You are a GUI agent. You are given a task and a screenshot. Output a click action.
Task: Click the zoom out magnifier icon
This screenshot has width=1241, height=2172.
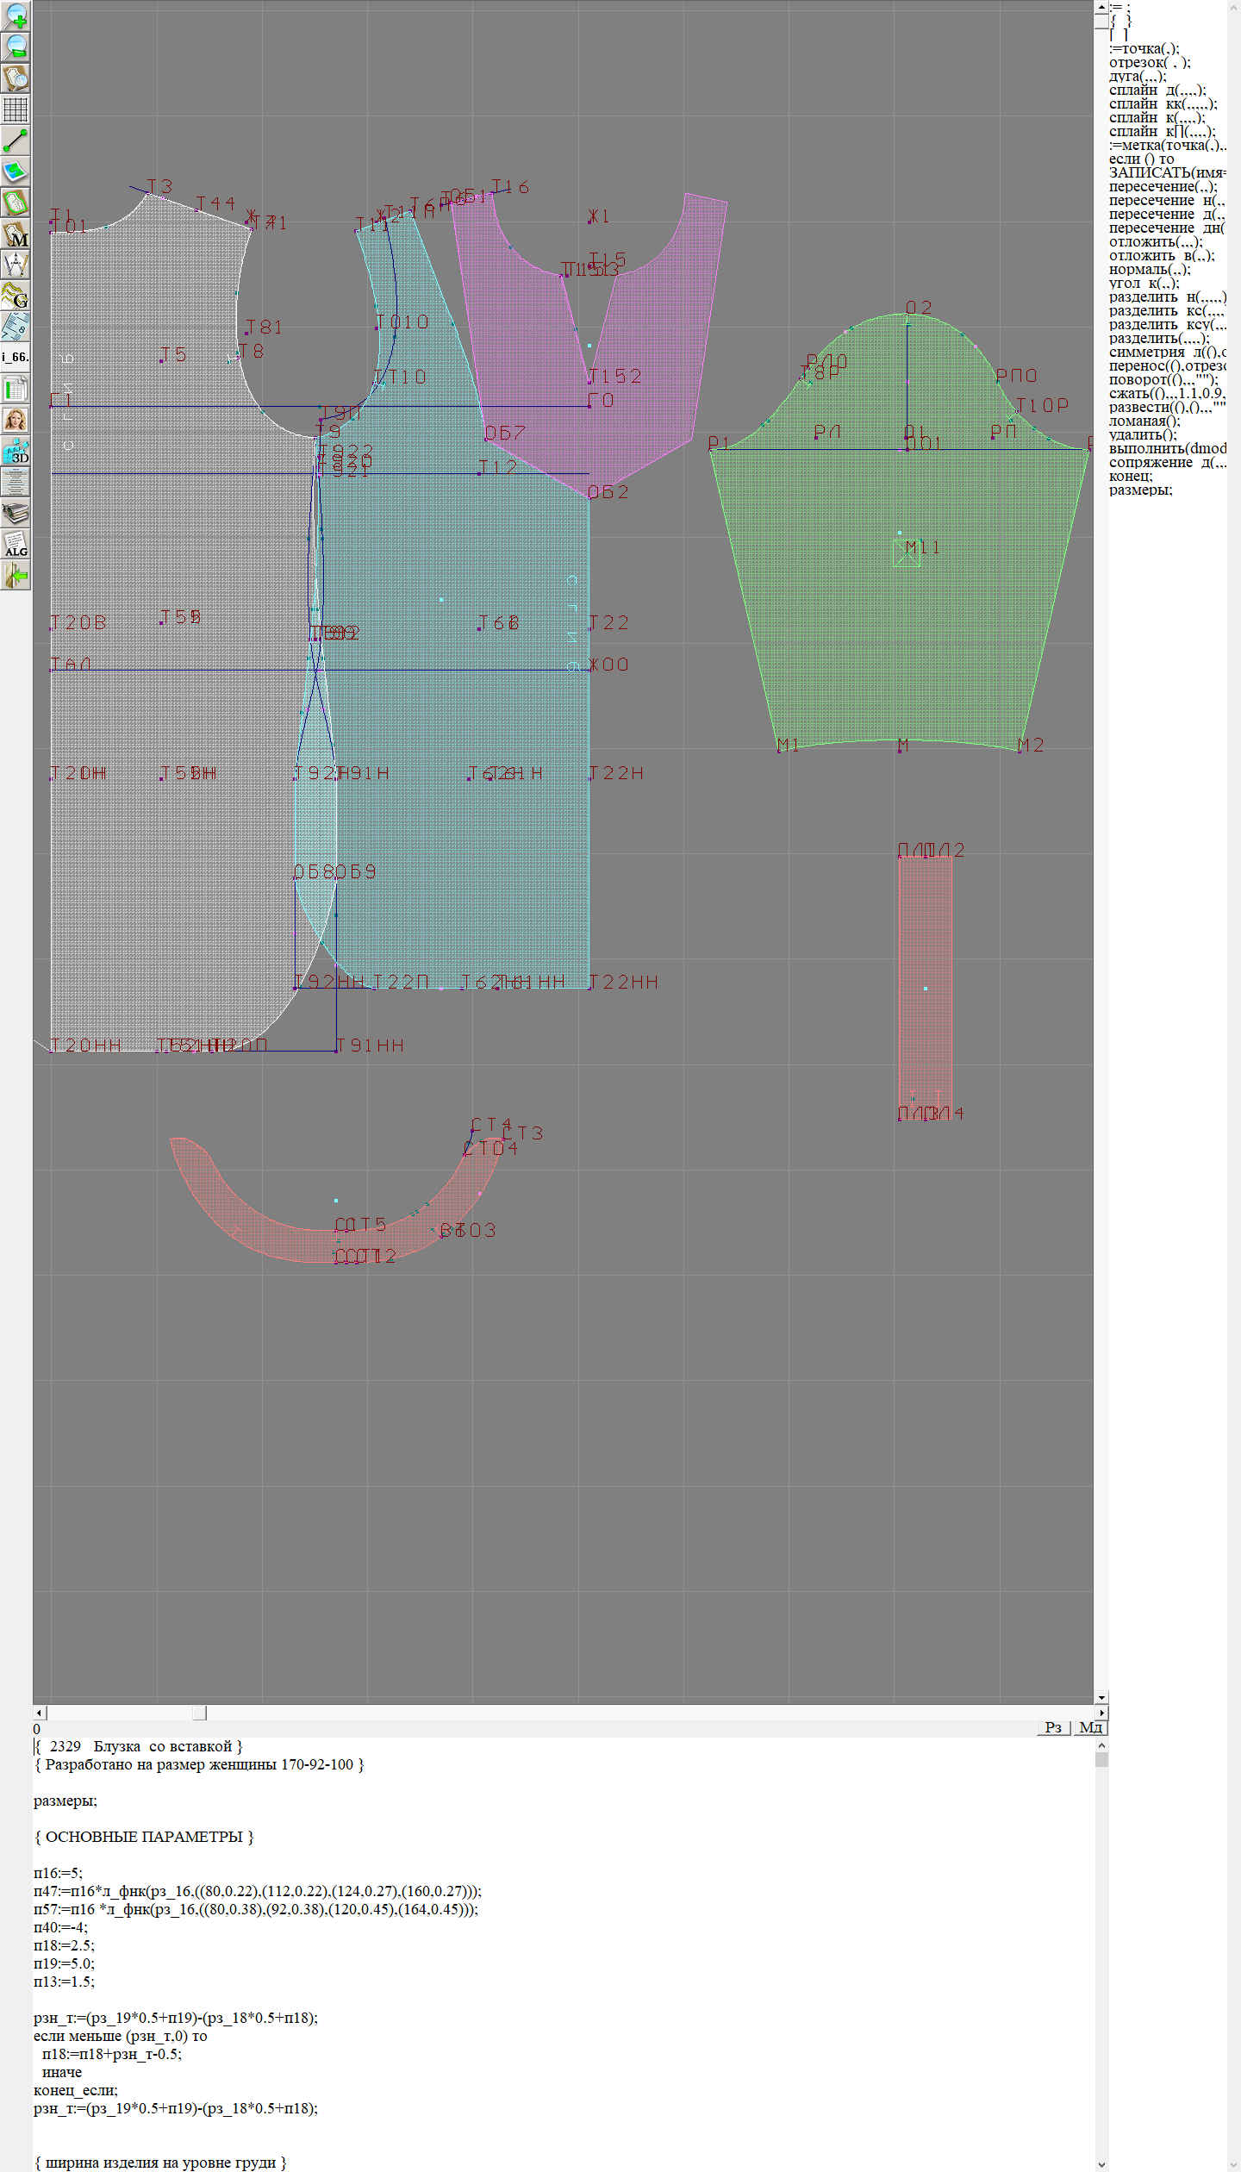point(16,47)
